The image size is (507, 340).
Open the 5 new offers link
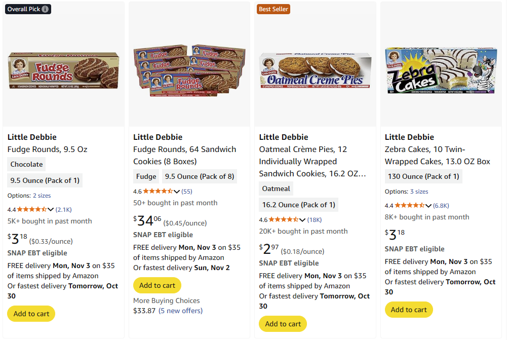181,311
